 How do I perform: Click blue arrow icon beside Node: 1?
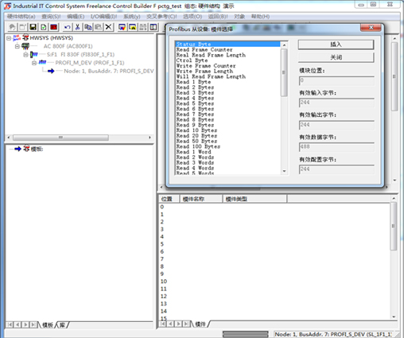pyautogui.click(x=51, y=71)
